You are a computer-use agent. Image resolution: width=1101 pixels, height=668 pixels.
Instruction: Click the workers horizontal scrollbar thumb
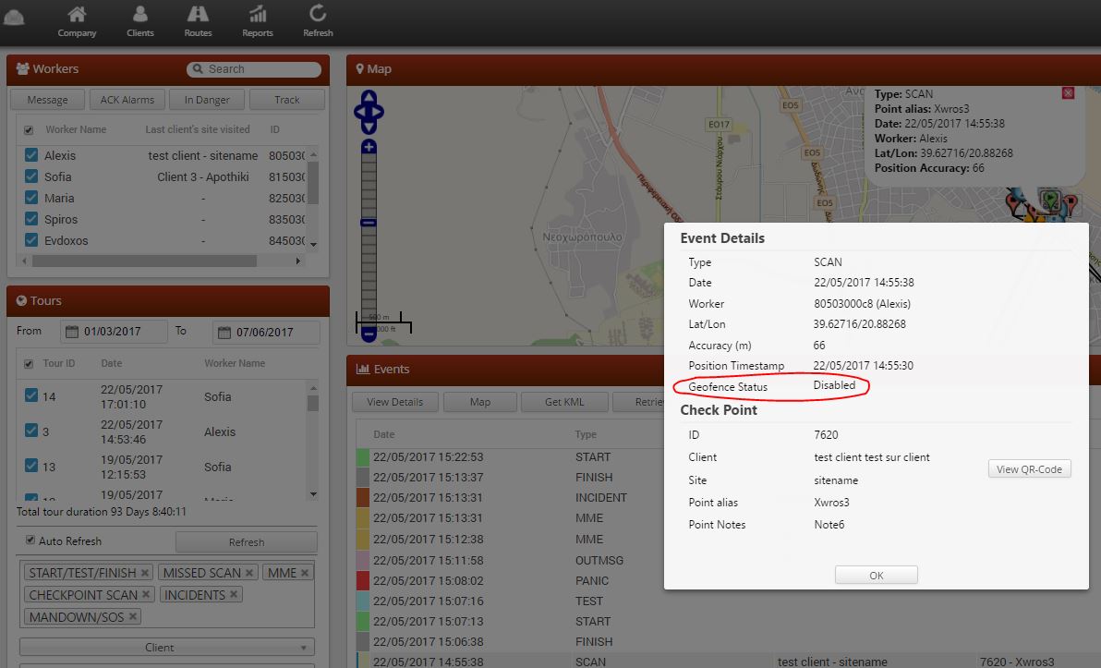[x=145, y=261]
